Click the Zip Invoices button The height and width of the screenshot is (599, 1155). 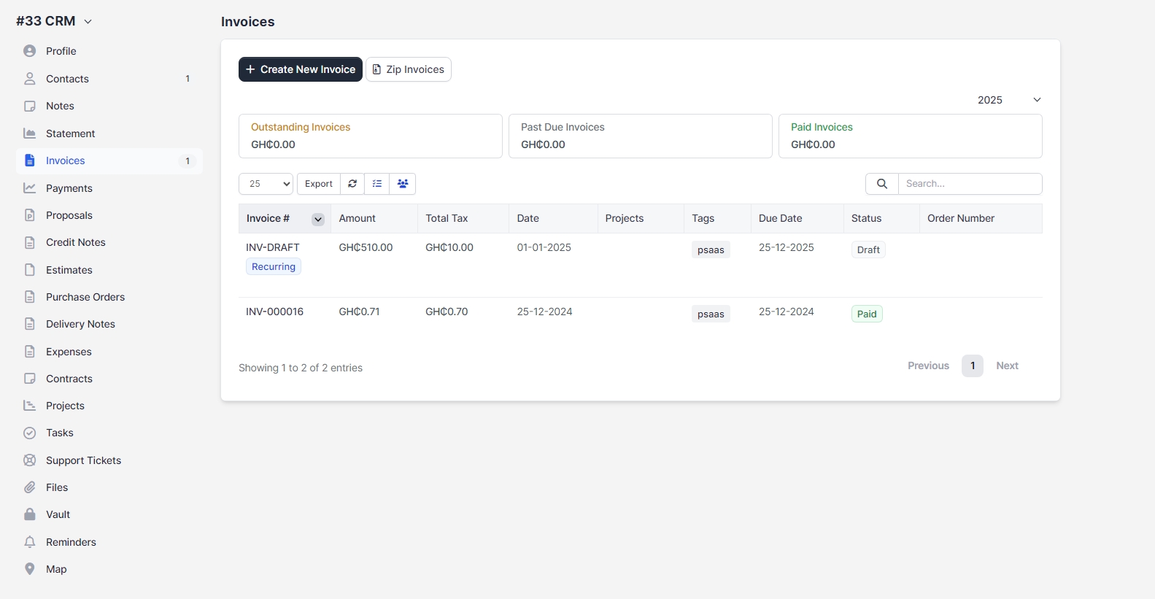click(408, 69)
